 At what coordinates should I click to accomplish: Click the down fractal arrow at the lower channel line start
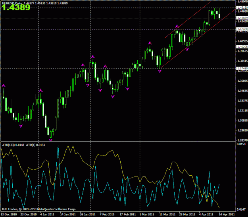click(160, 71)
